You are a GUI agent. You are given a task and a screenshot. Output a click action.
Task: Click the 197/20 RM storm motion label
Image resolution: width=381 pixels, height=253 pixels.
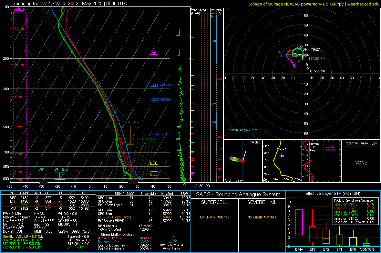click(317, 58)
